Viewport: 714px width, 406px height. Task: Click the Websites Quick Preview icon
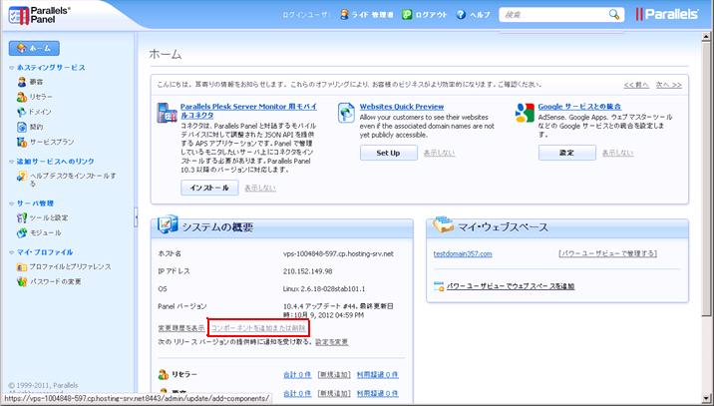tap(346, 113)
